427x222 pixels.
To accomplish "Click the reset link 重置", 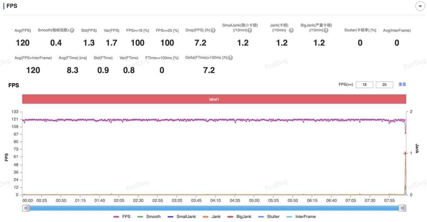I will [x=402, y=85].
